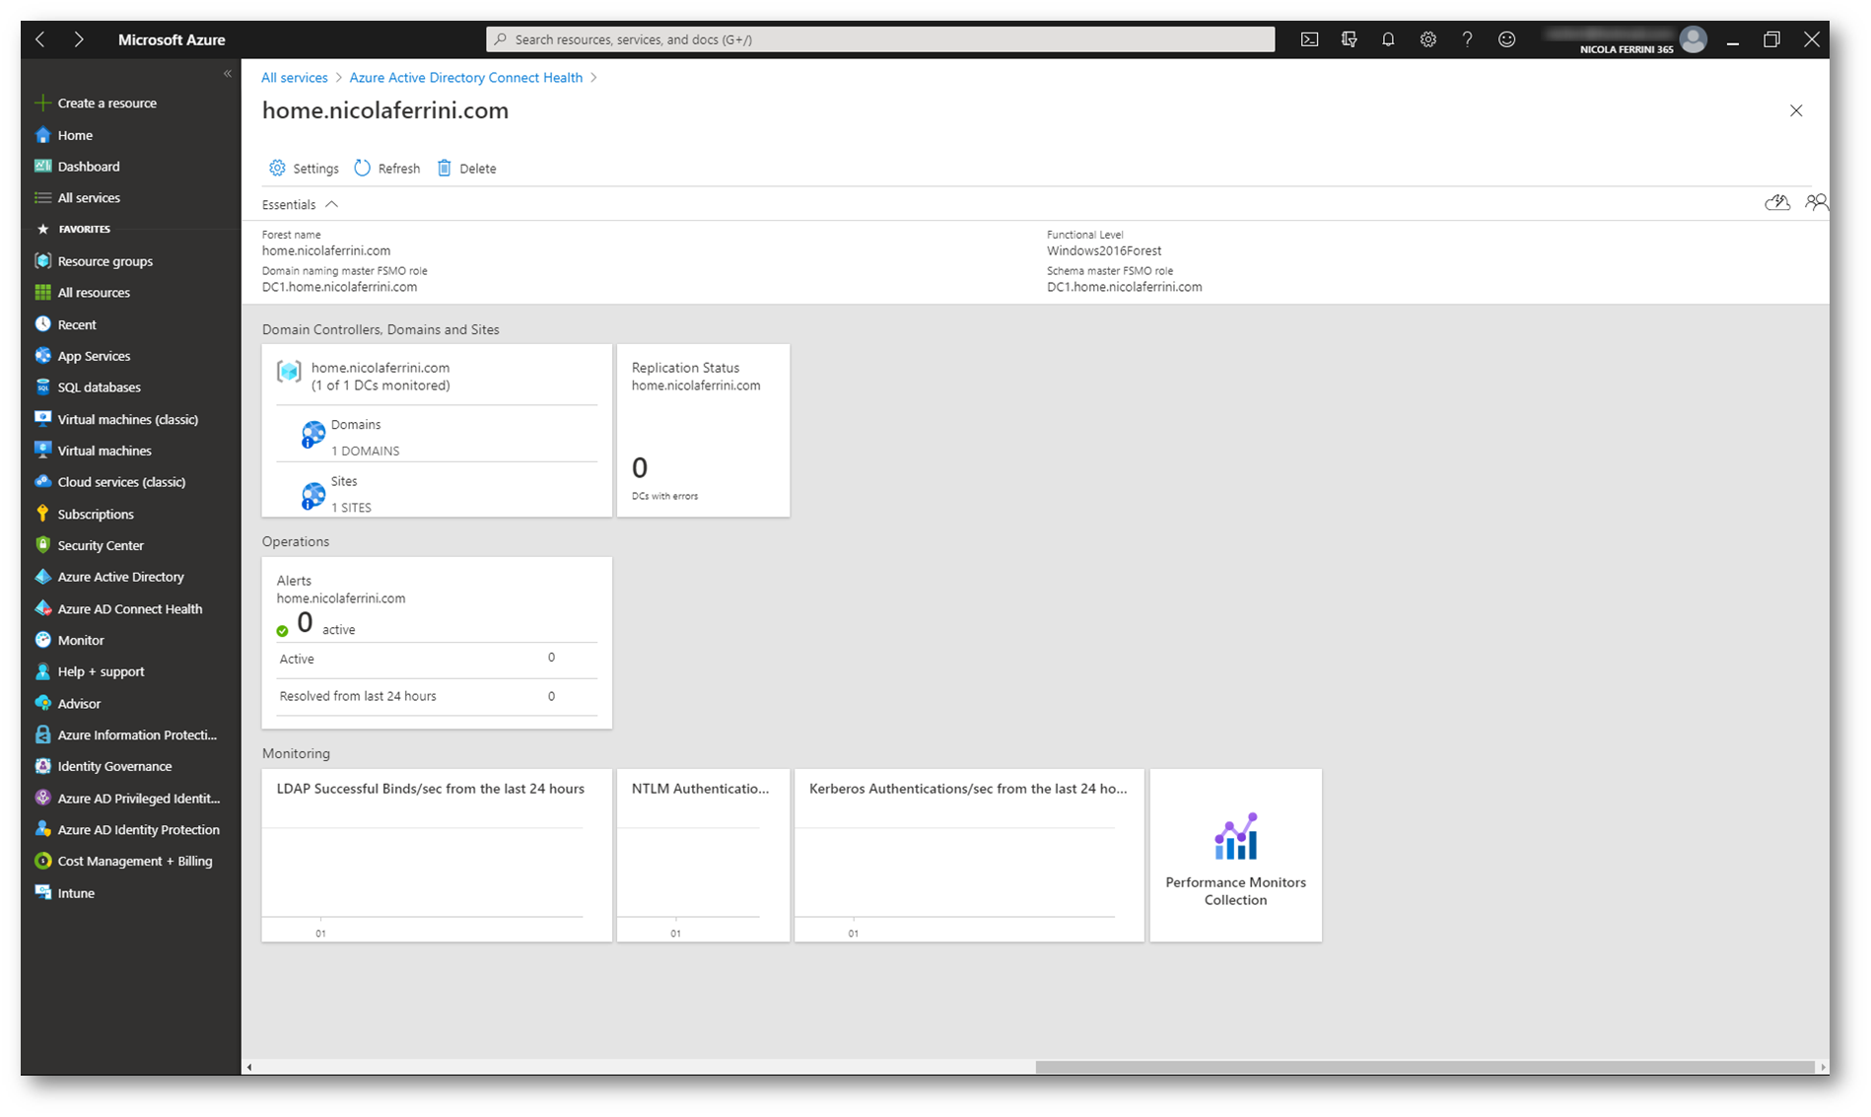Focus the Search resources input field
Screen dimensions: 1871x1117
coord(880,39)
